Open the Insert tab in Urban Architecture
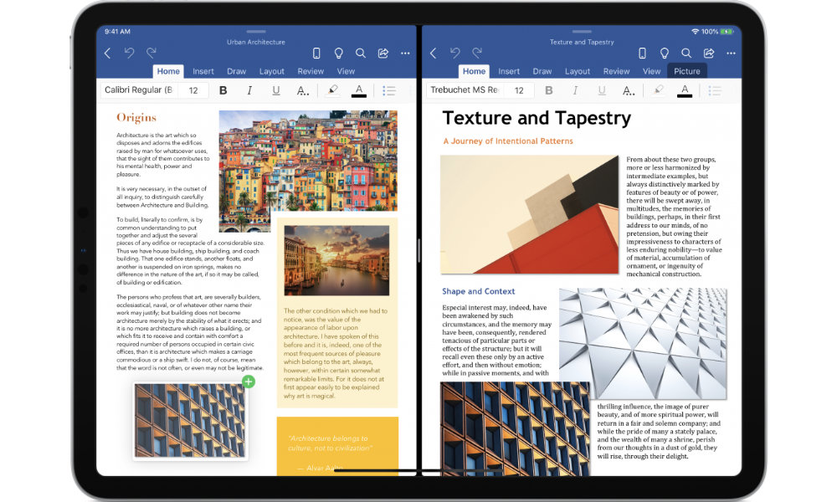Viewport: 837px width, 502px height. (x=203, y=72)
